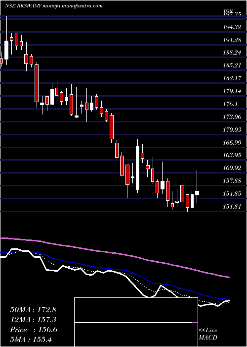Click the 151.81 price axis label
Image resolution: width=247 pixels, height=347 pixels.
point(232,207)
